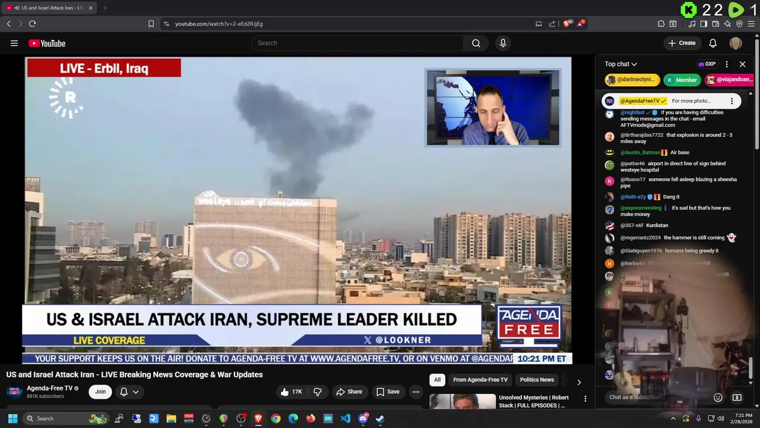Open Steam from the taskbar

tap(380, 418)
